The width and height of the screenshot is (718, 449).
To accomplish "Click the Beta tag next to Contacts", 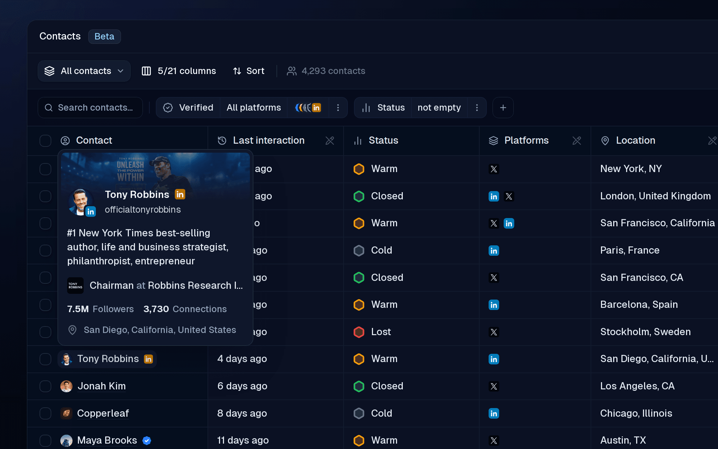I will [x=104, y=37].
